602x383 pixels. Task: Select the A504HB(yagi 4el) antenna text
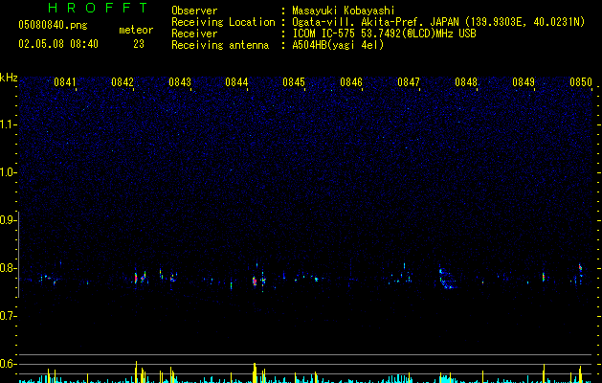[338, 45]
